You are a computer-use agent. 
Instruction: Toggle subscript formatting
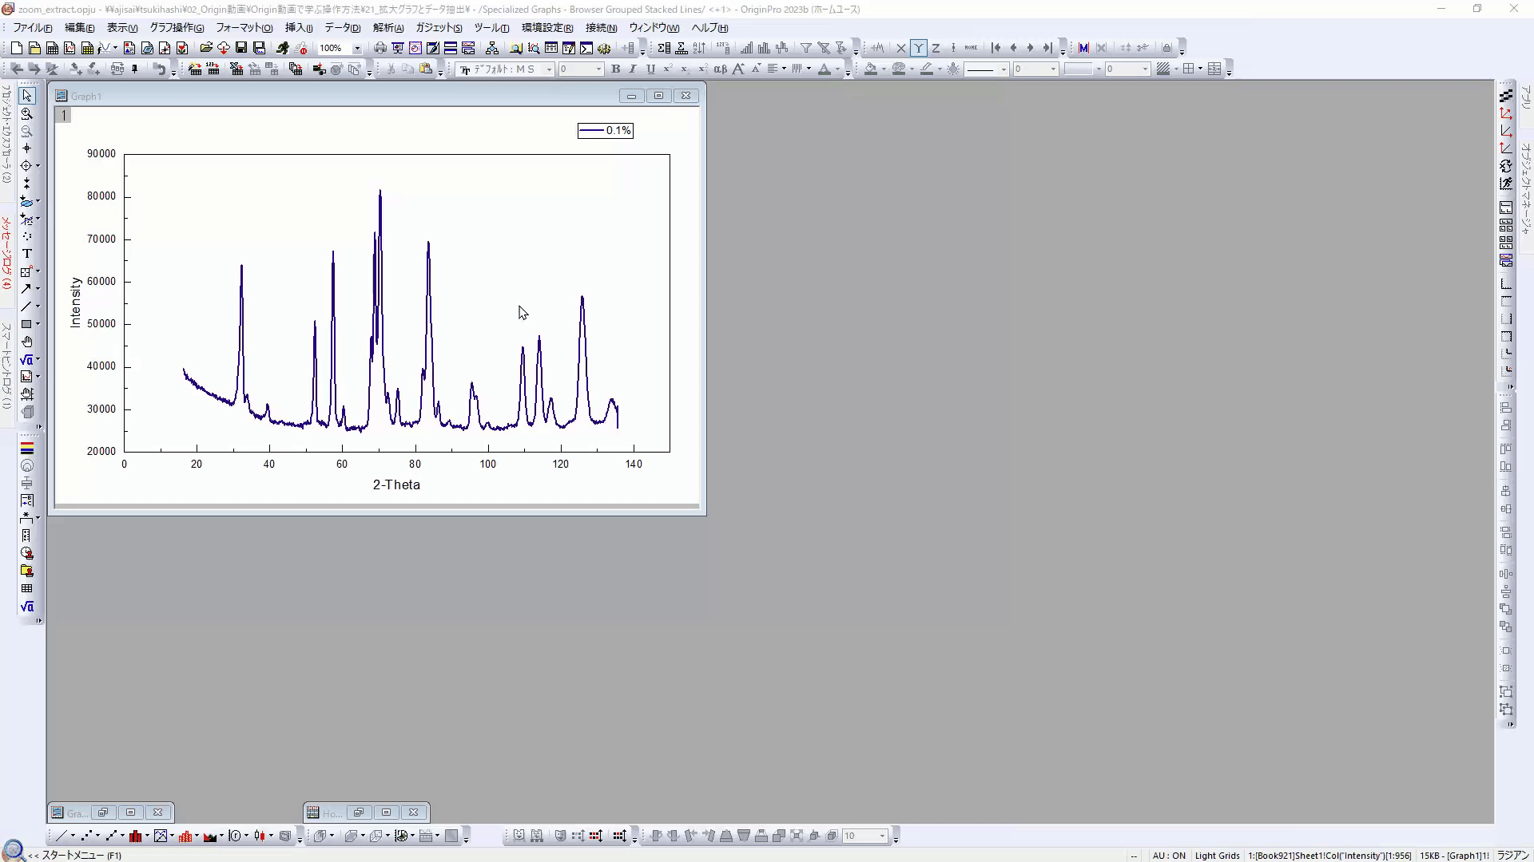pos(686,69)
